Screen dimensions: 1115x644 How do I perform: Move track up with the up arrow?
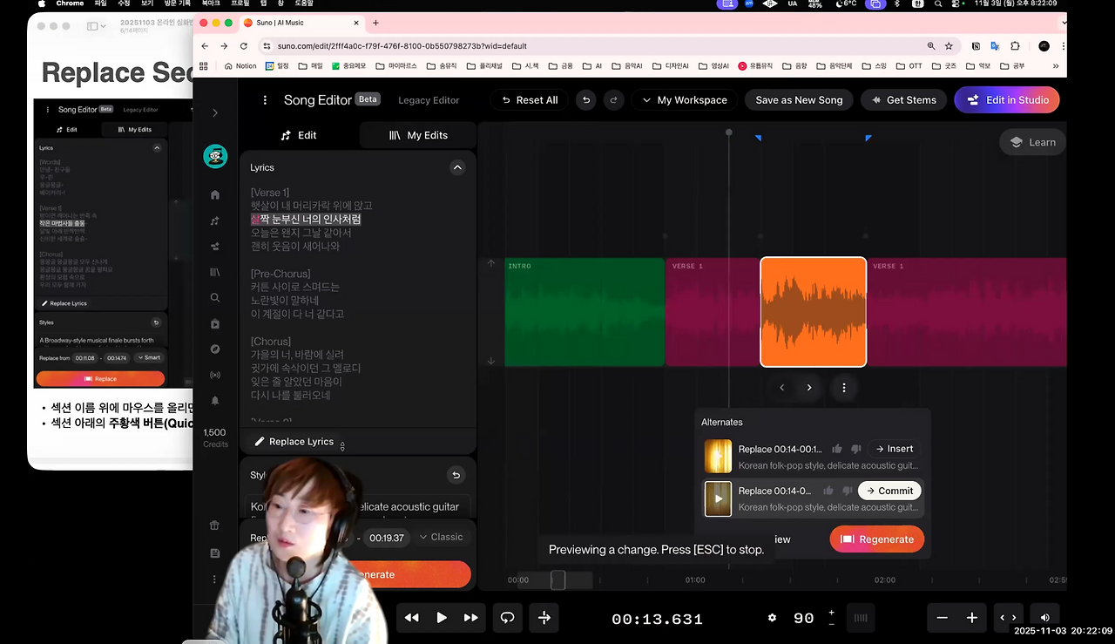pos(491,263)
